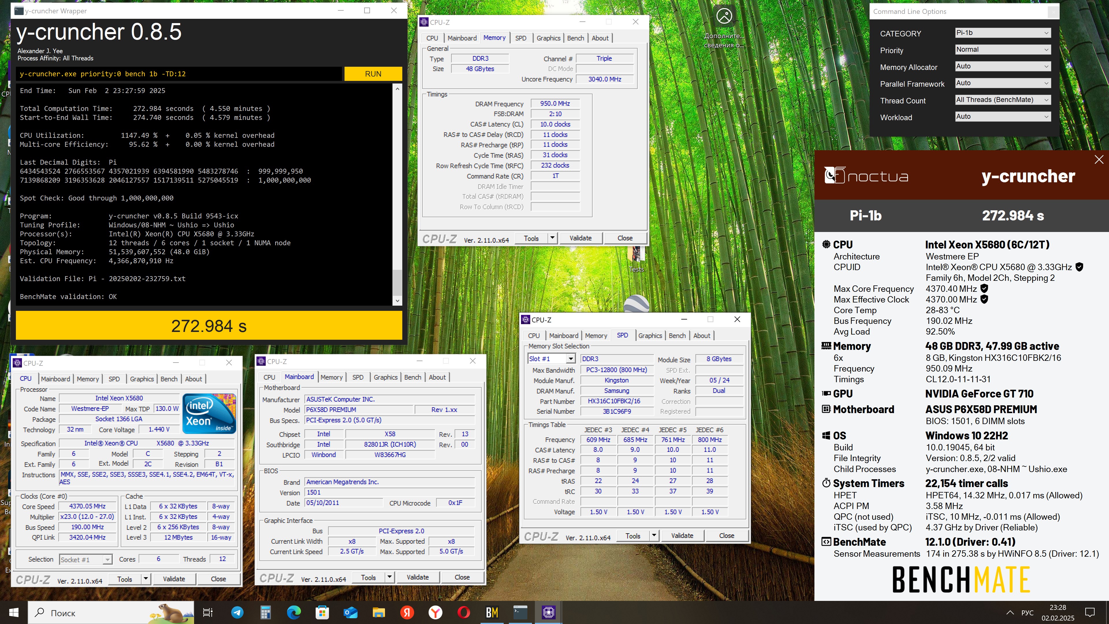
Task: Open Slot #1 selector in CPU-Z SPD
Action: coord(552,359)
